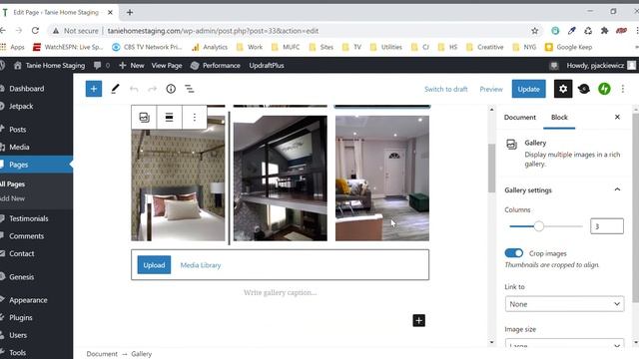Click the Redo arrow in editor toolbar
This screenshot has height=359, width=639.
(x=152, y=89)
